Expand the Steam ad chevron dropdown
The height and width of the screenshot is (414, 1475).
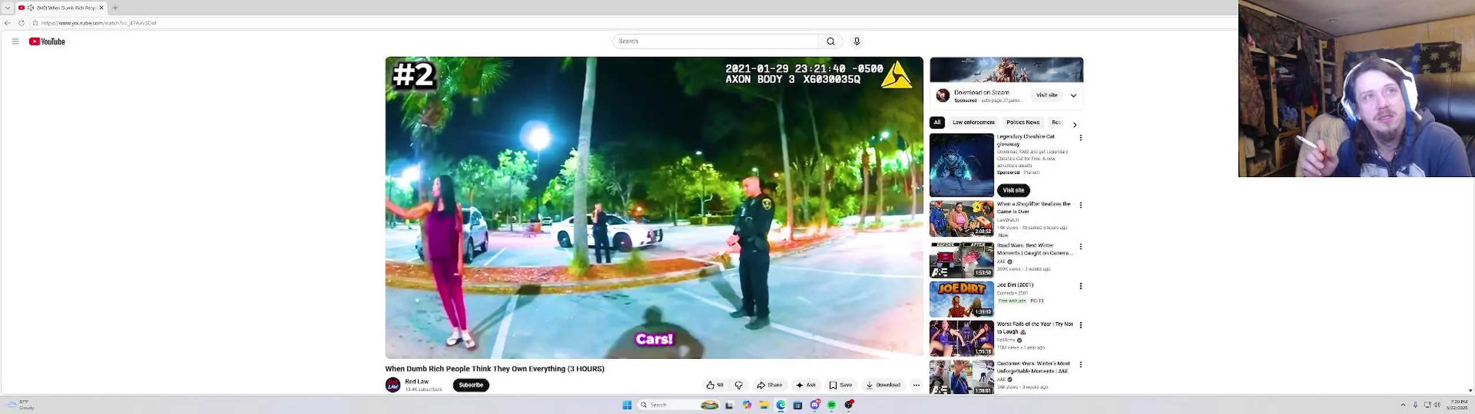1073,95
